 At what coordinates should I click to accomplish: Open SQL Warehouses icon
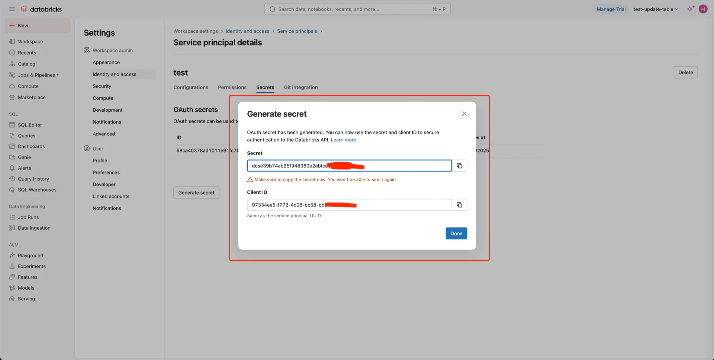tap(12, 189)
